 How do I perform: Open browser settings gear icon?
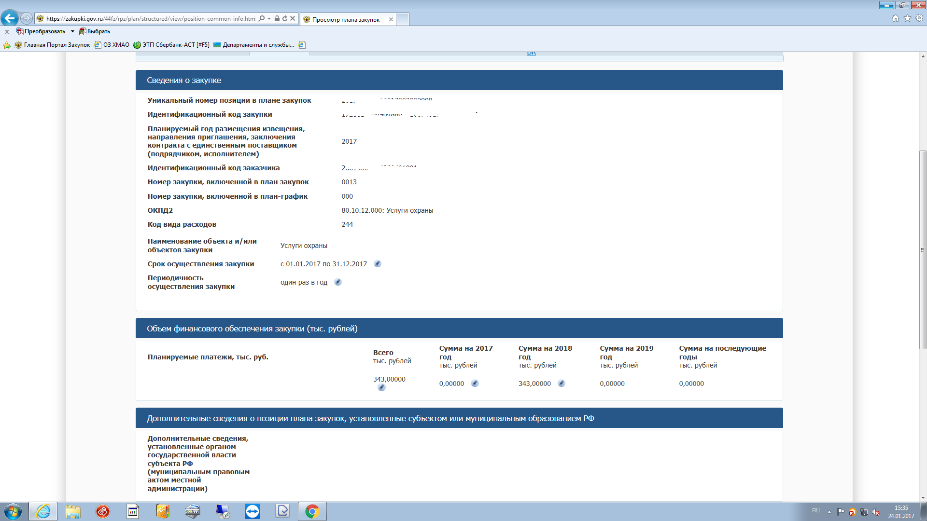[919, 18]
